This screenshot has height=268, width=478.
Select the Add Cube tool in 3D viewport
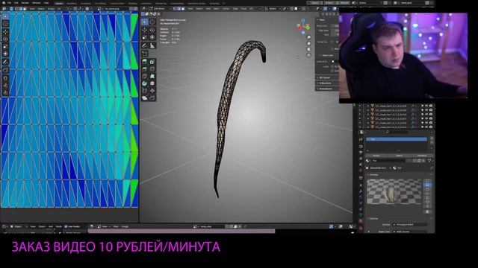coord(145,54)
